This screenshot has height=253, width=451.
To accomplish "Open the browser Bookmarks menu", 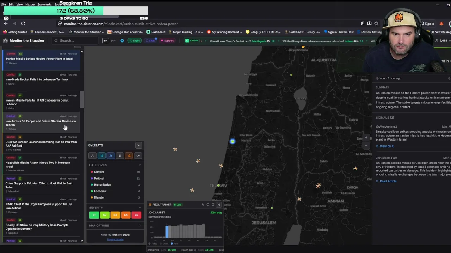I will coord(44,4).
